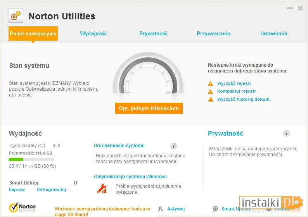The height and width of the screenshot is (217, 308).
Task: Click warning icon beside Kompaktuj rejestr
Action: (x=210, y=91)
